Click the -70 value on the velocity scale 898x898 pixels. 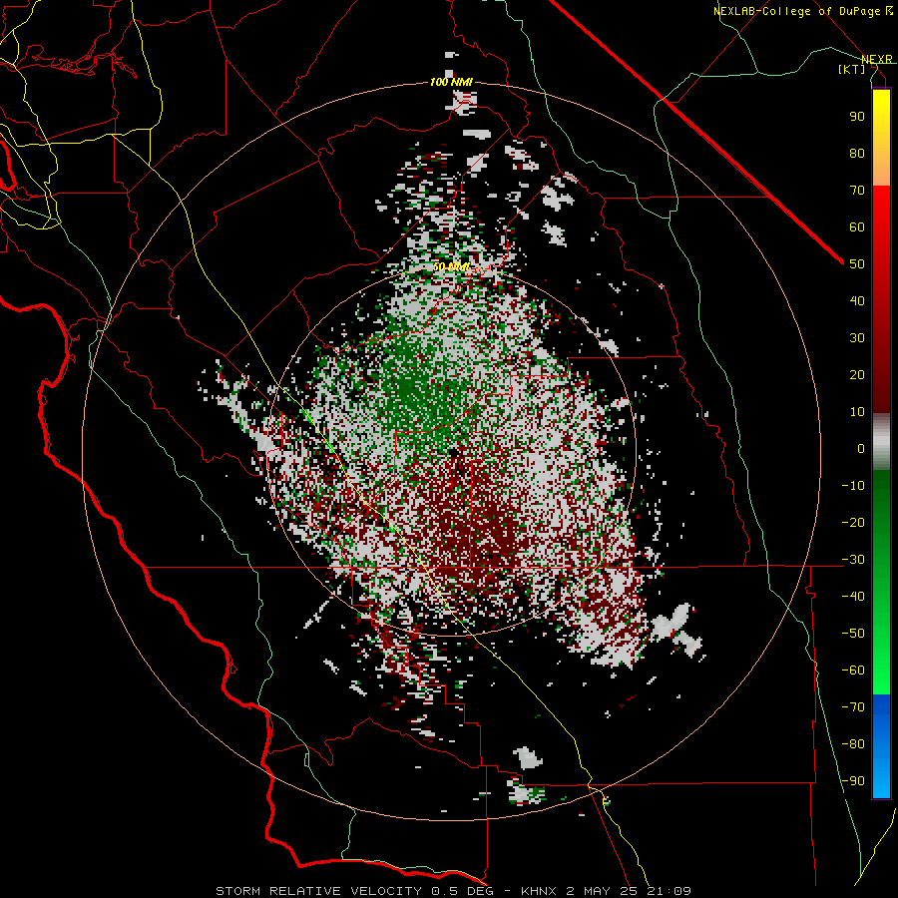(853, 707)
